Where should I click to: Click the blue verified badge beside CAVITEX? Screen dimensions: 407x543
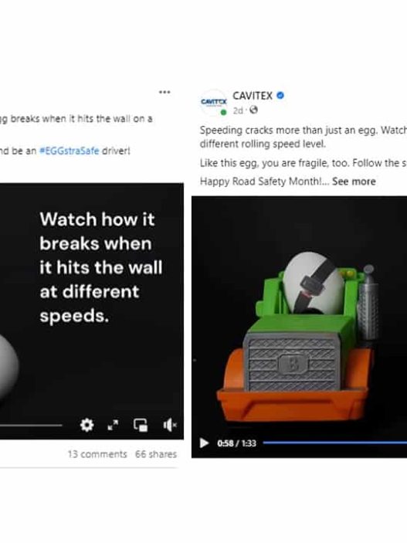click(x=280, y=95)
